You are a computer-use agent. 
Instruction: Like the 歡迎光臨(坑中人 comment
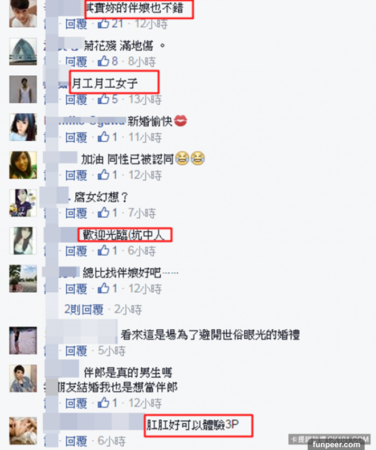(103, 251)
